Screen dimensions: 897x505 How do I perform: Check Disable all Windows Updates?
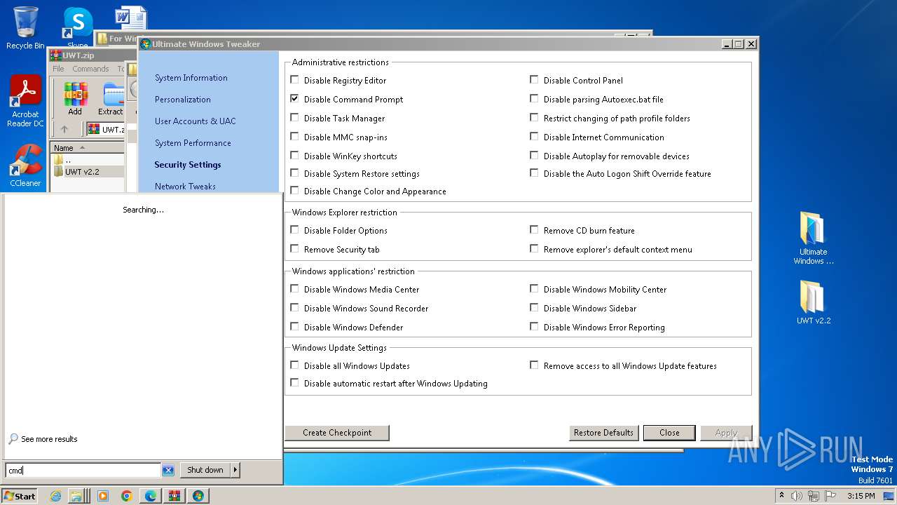click(x=294, y=365)
